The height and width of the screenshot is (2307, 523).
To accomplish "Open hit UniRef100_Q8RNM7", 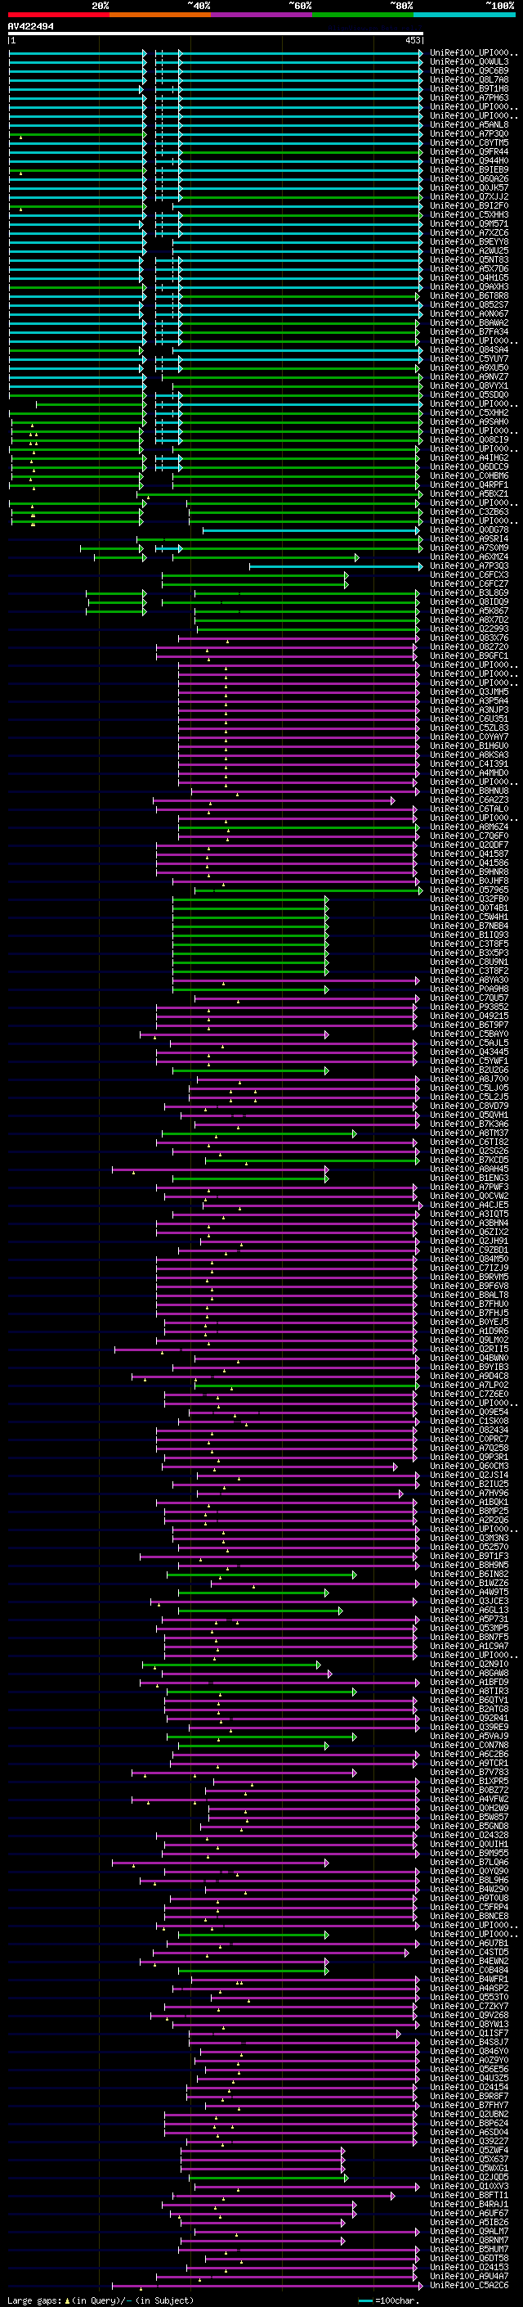I will coord(469,2240).
